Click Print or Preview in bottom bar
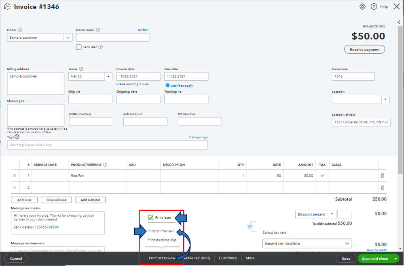The height and width of the screenshot is (266, 404). 162,258
